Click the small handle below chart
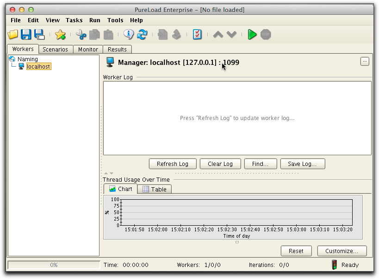 237,242
